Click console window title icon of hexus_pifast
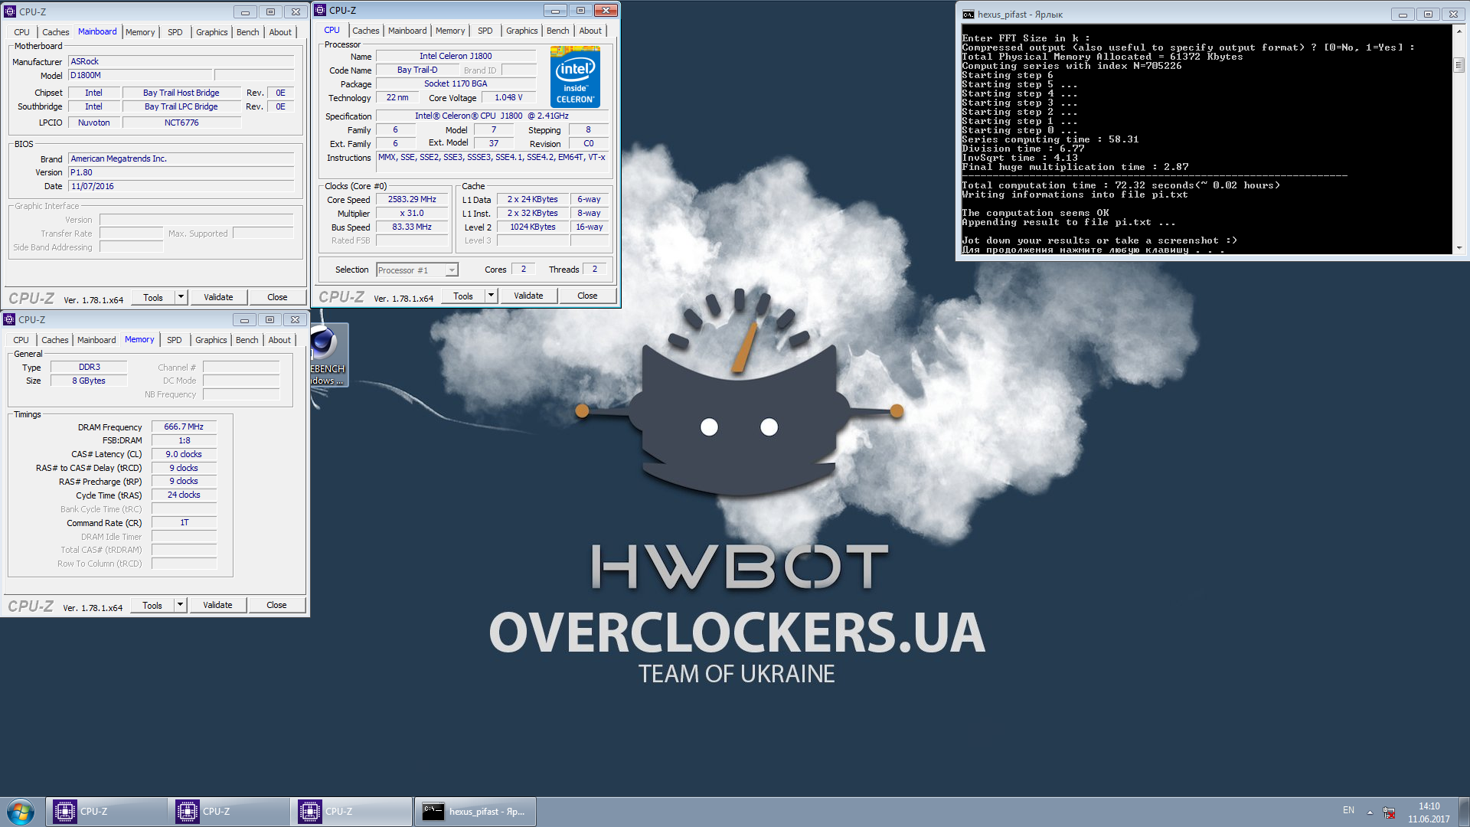This screenshot has width=1470, height=827. [x=968, y=14]
